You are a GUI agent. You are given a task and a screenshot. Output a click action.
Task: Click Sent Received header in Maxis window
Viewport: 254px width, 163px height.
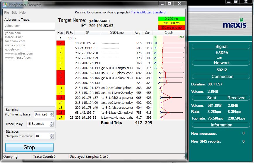point(221,98)
